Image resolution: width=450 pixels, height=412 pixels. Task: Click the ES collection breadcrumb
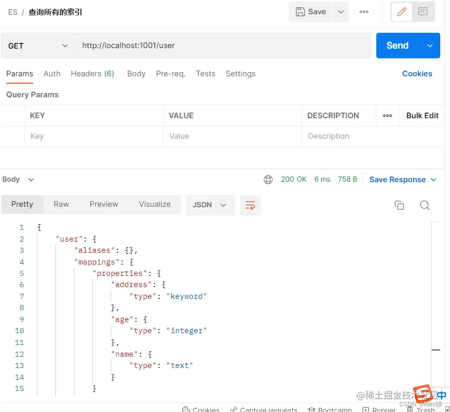pos(13,12)
